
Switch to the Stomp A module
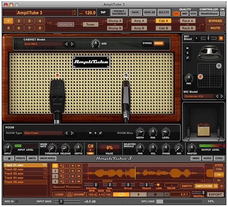point(115,21)
